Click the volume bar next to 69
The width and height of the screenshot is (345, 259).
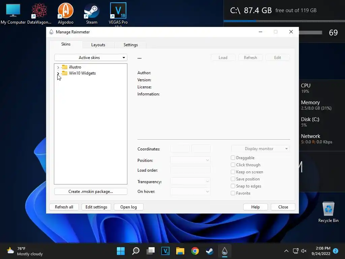[x=310, y=33]
